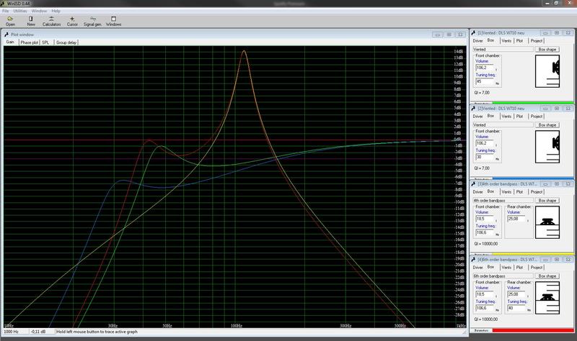Click Box shape button in [2]Vented window
577x341 pixels.
547,124
